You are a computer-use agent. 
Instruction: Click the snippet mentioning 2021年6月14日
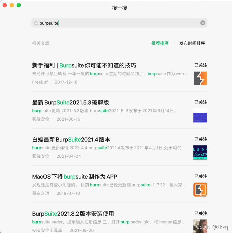105,111
